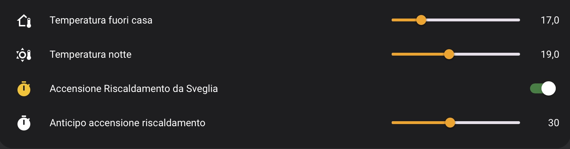Select the Anticipo accensione riscaldamento label

pos(127,123)
